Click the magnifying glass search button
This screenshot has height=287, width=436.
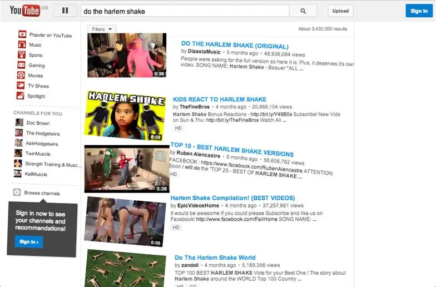click(303, 11)
